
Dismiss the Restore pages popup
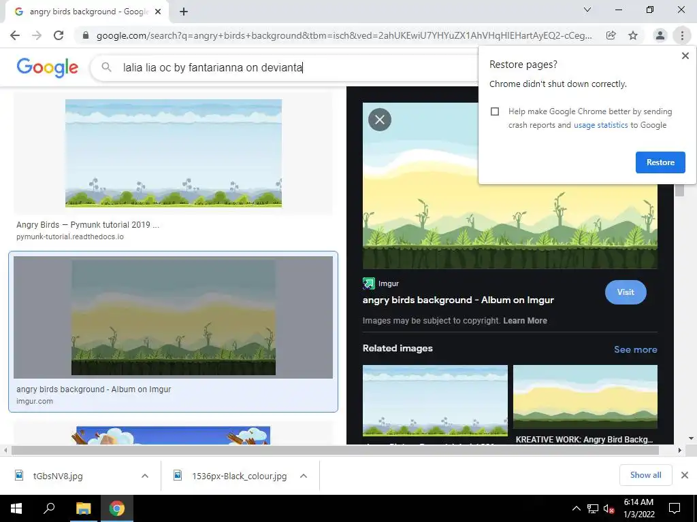685,56
